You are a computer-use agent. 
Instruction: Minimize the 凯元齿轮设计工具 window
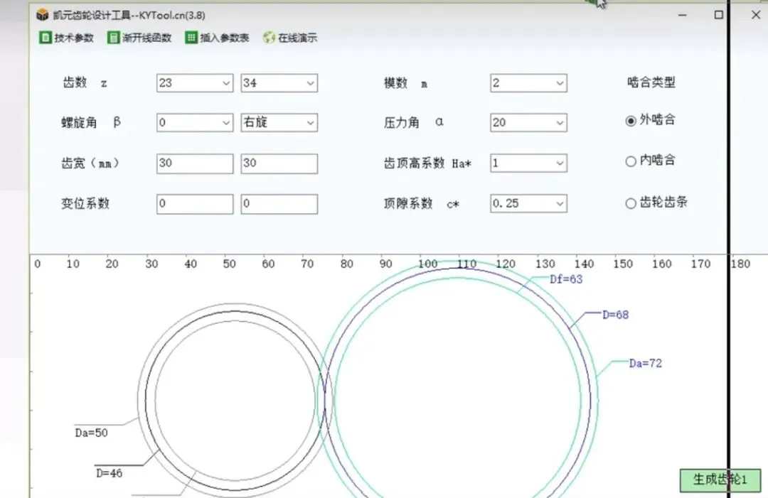[682, 15]
